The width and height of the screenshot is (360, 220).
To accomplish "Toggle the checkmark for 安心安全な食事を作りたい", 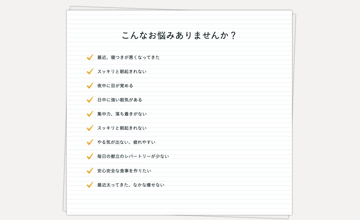I will 90,171.
